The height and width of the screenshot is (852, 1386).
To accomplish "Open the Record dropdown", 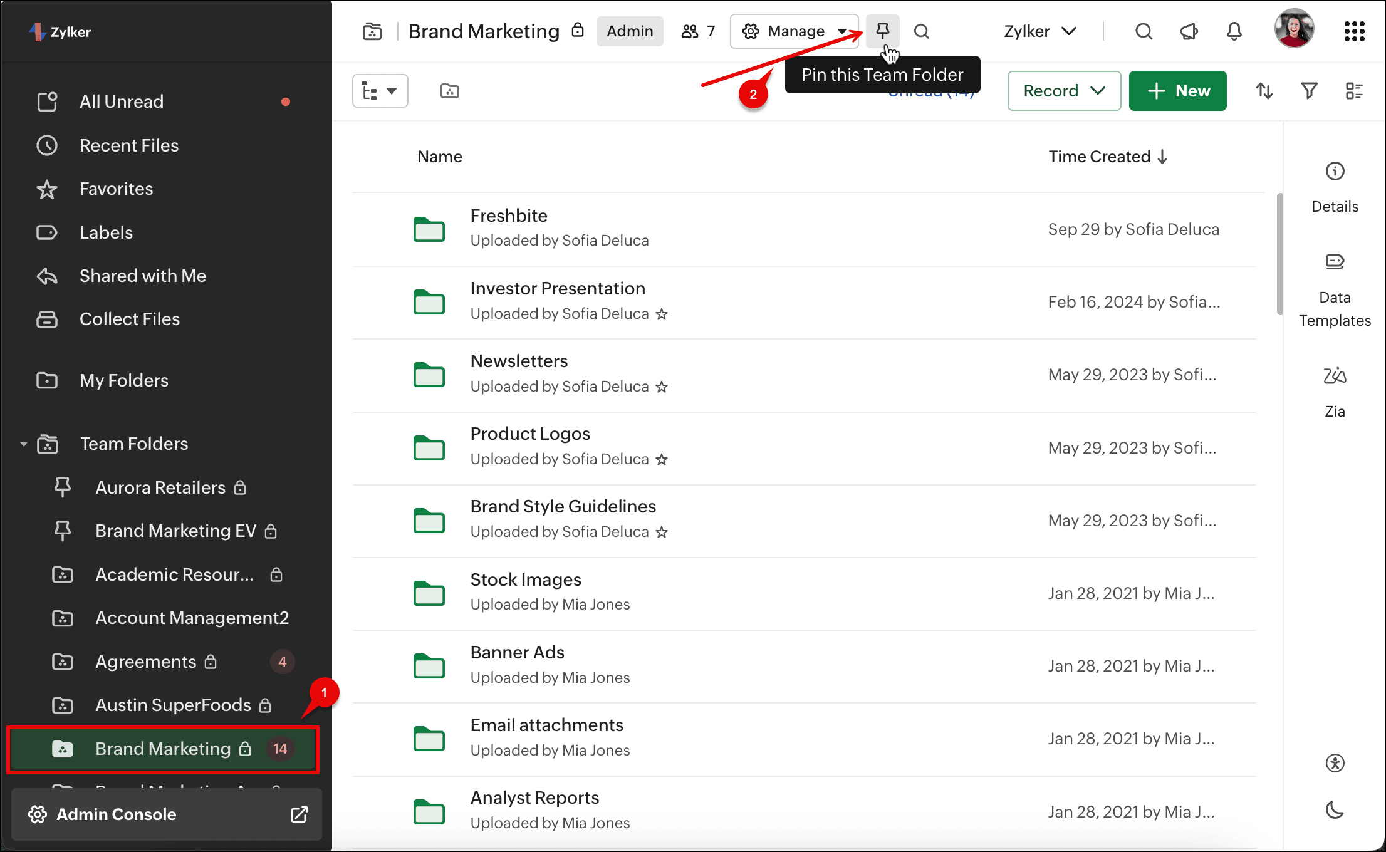I will coord(1063,91).
